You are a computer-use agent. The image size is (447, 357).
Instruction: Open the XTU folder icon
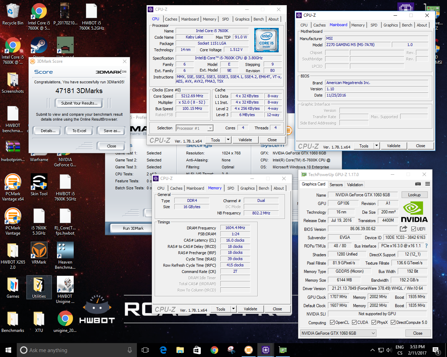coord(39,321)
